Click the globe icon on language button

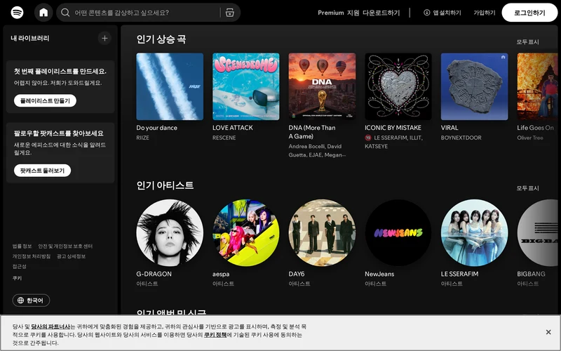(x=21, y=300)
